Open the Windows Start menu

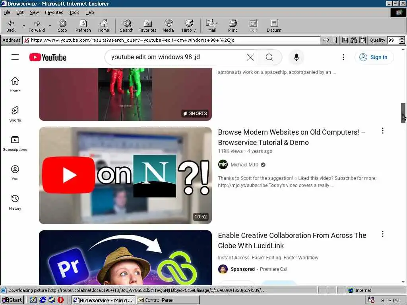tap(12, 300)
